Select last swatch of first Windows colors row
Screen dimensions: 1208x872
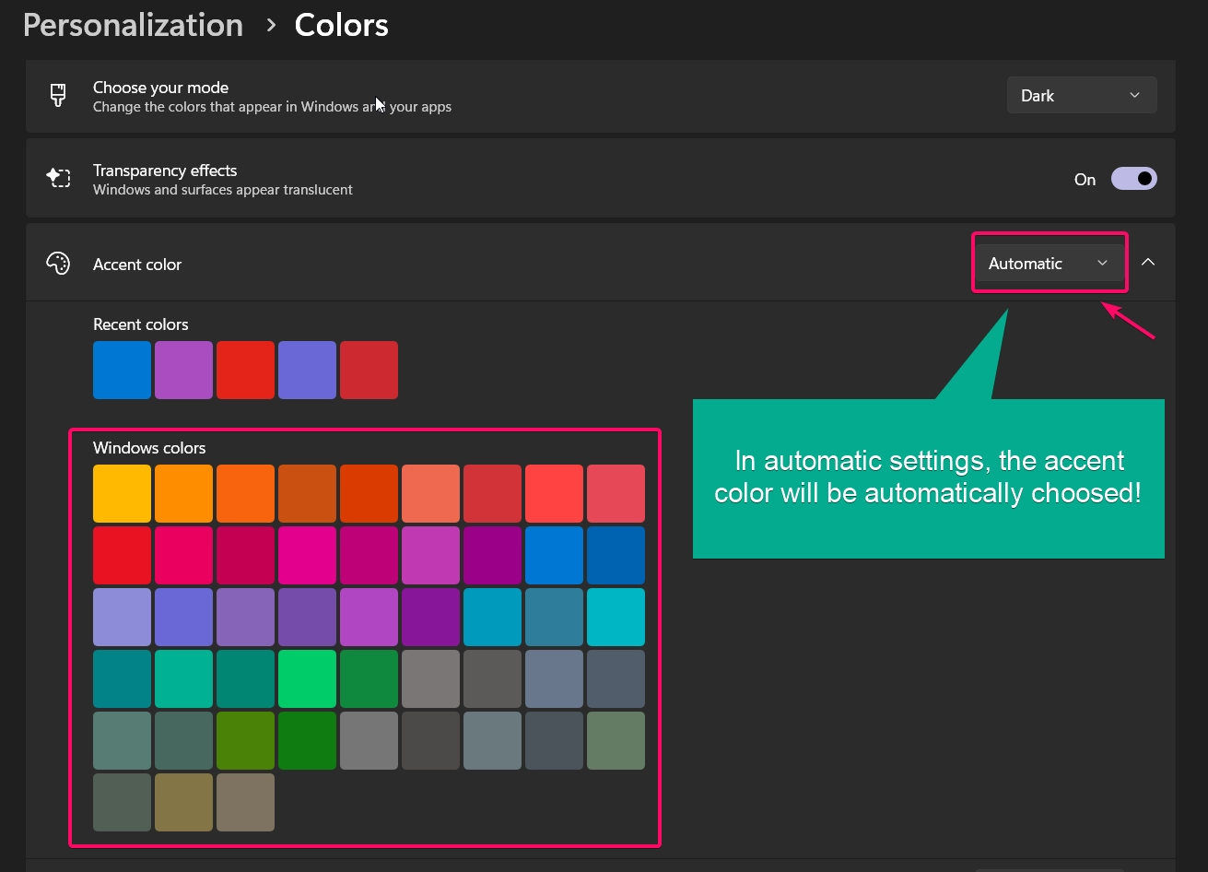616,494
